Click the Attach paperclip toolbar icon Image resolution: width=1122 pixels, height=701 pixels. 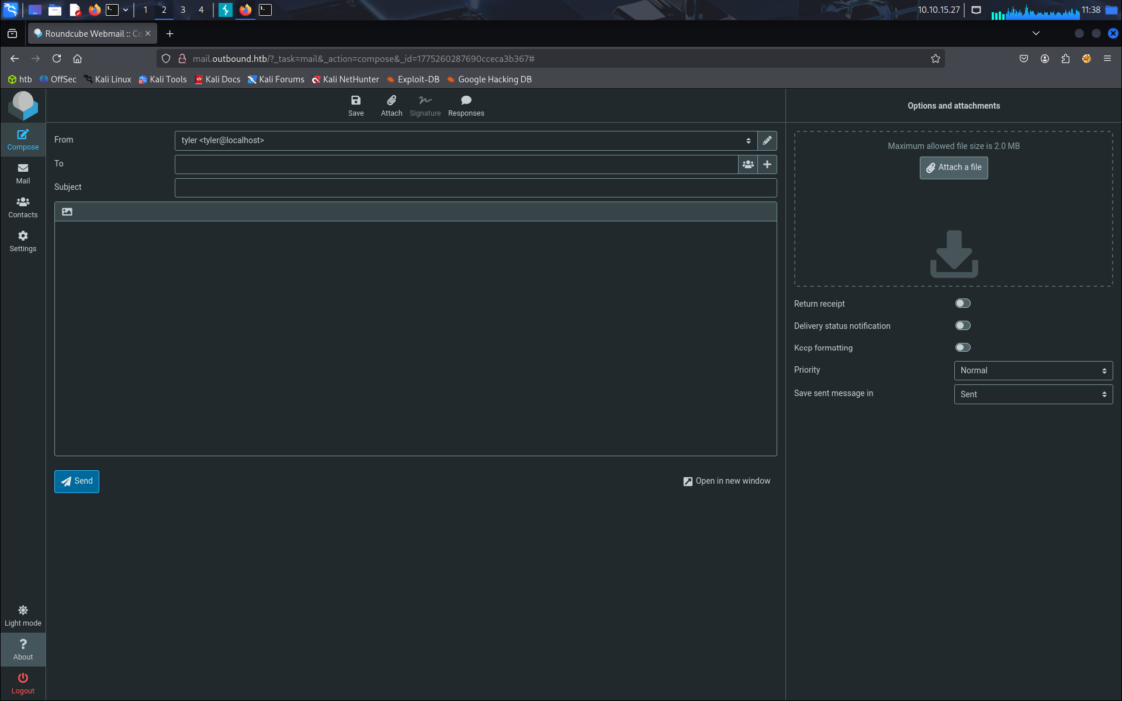(x=391, y=105)
